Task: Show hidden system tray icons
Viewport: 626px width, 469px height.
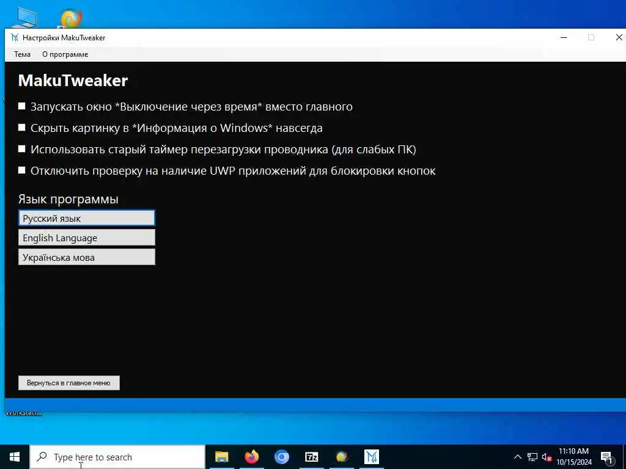Action: 517,457
